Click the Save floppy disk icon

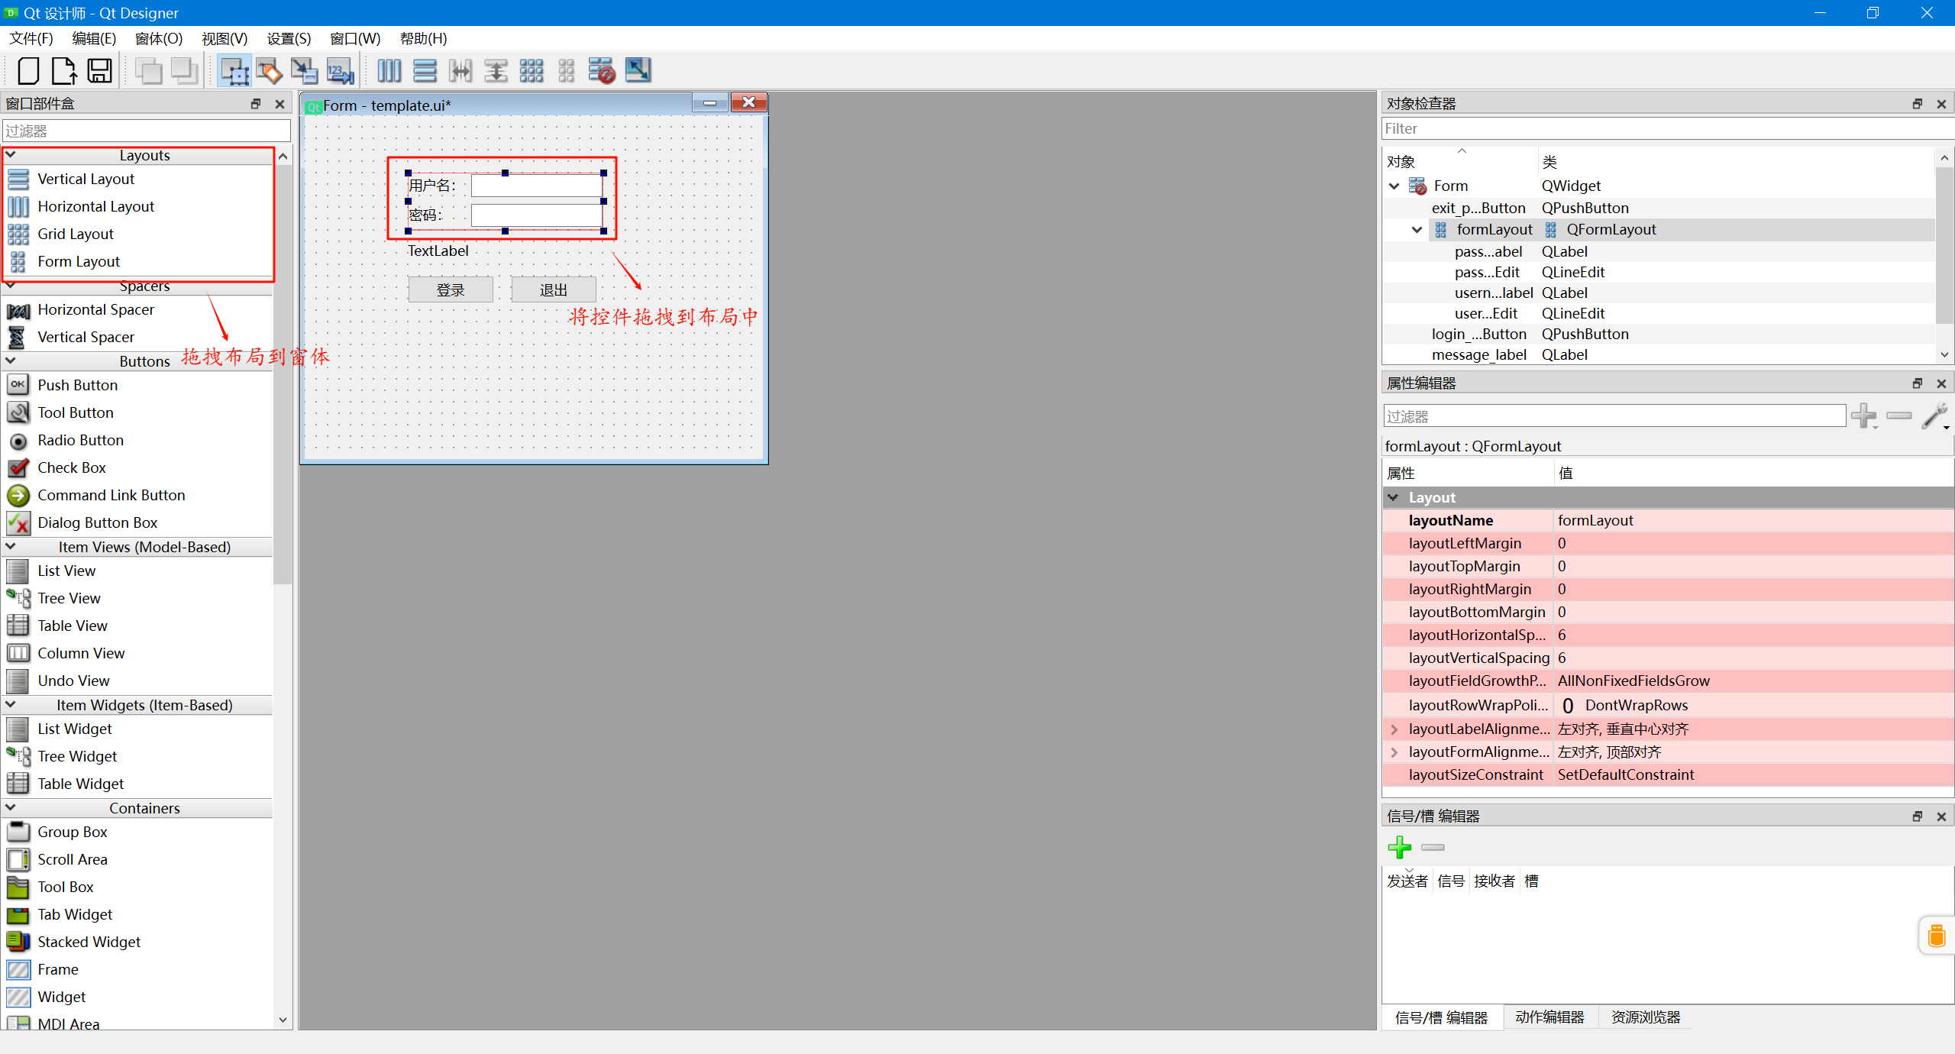(100, 71)
